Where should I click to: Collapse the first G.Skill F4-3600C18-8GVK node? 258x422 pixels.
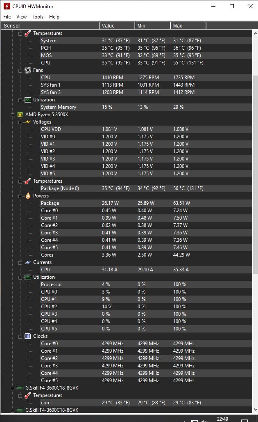12,388
